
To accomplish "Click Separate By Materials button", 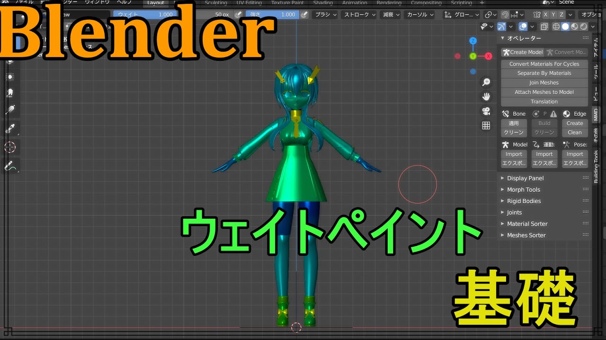I will click(544, 73).
